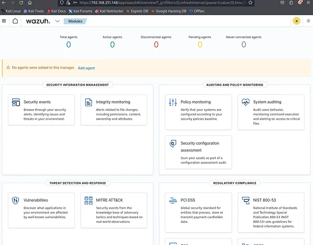Open Vulnerabilities card title

click(36, 200)
